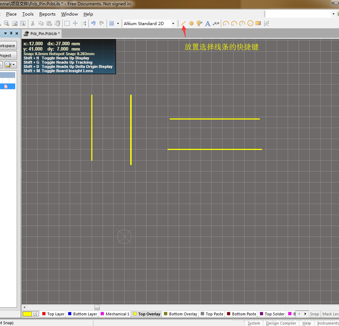
Task: Activate the Select Inside Area tool
Action: pos(67,24)
